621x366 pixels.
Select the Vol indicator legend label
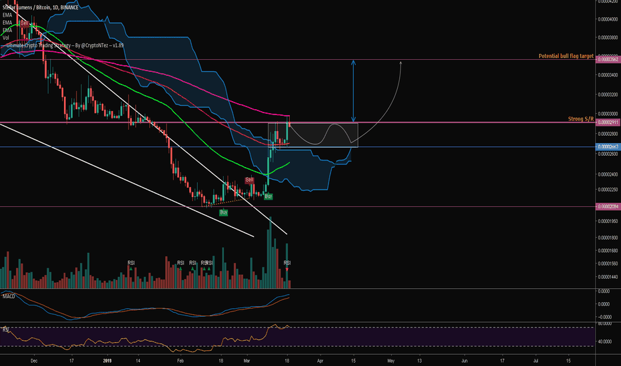[5, 38]
